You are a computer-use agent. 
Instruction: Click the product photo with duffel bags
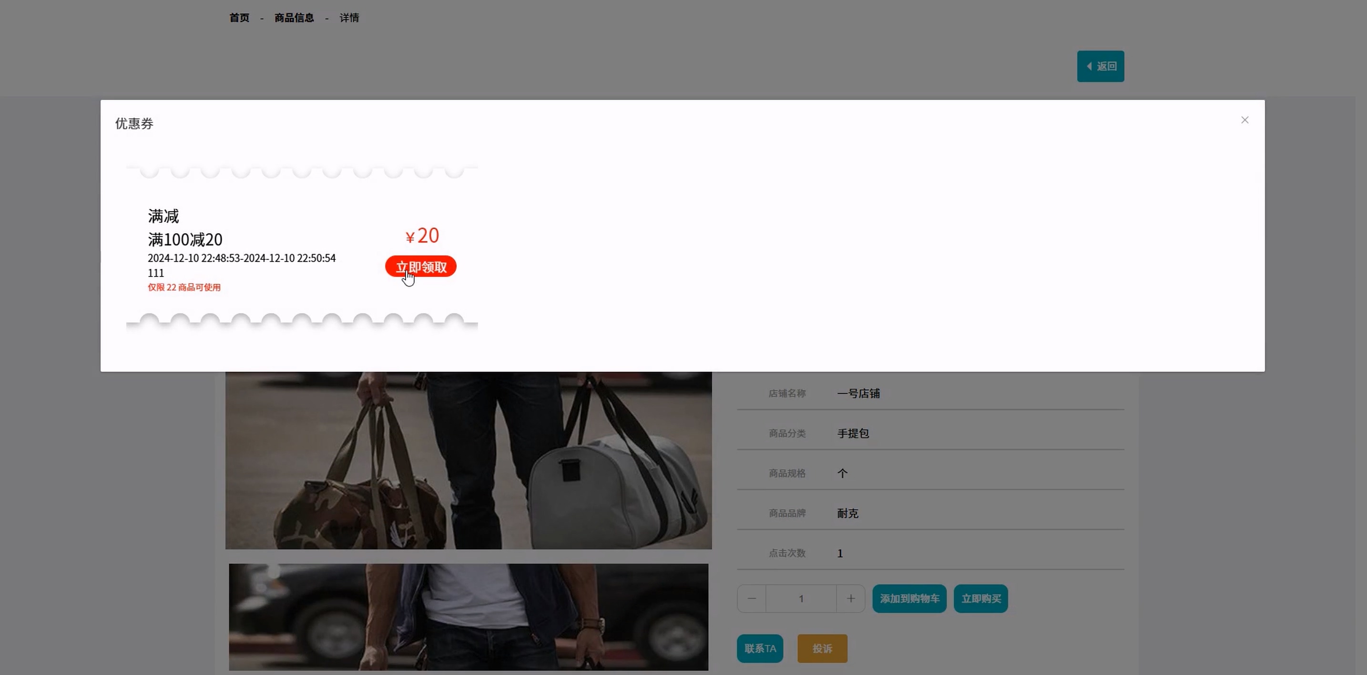click(x=468, y=460)
